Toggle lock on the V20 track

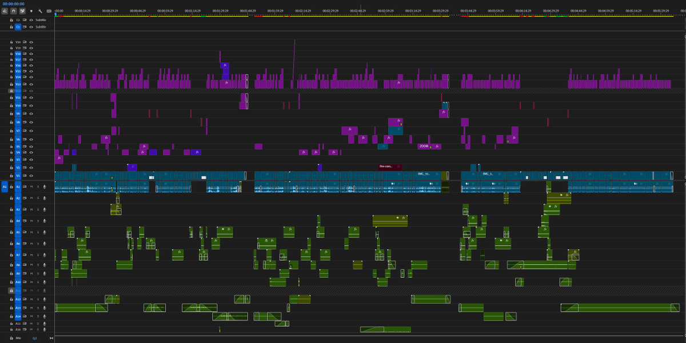(11, 42)
